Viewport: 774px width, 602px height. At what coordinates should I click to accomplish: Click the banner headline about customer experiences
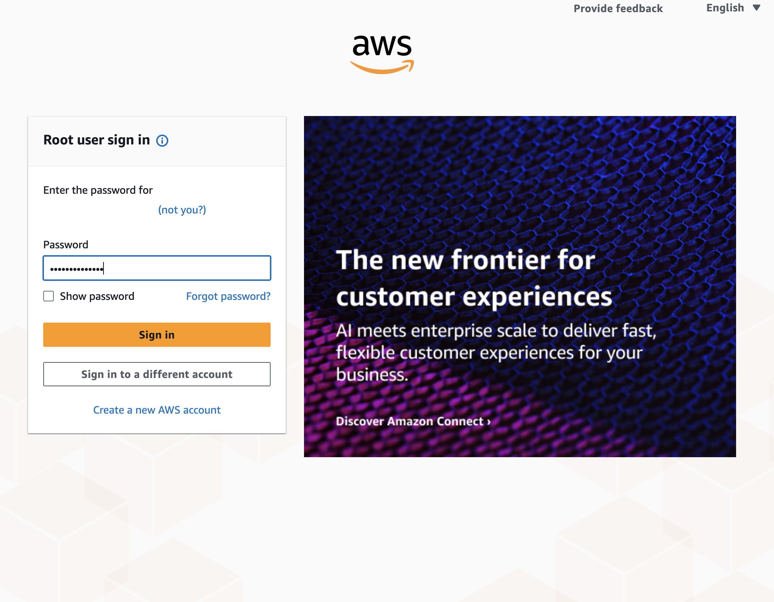click(474, 278)
